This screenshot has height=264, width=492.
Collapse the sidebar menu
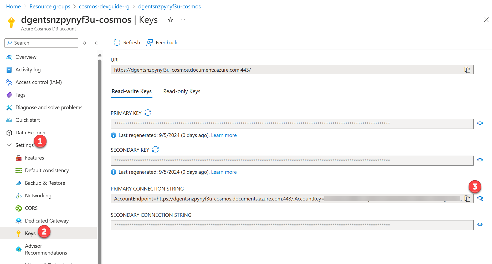click(x=96, y=43)
